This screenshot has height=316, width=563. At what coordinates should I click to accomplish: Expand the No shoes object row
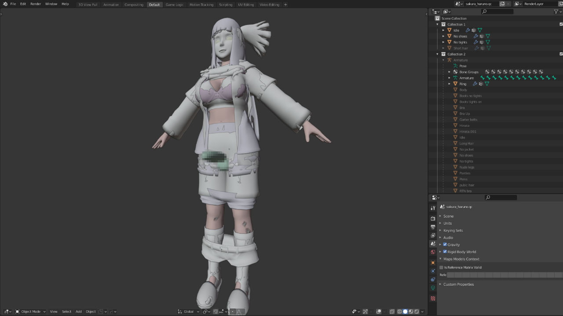point(443,36)
